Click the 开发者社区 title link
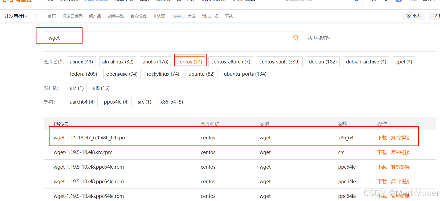 16,16
